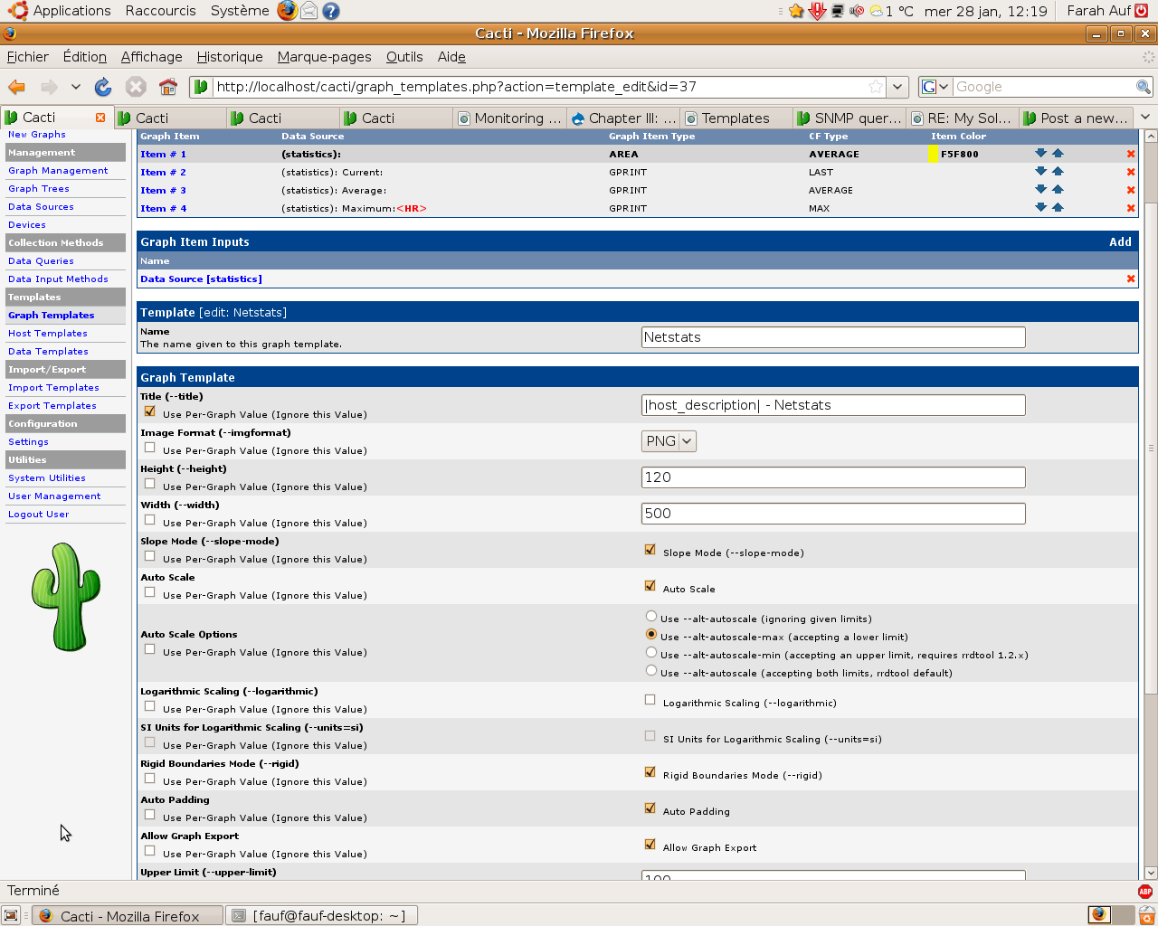
Task: Go back with the Firefox back arrow
Action: 16,87
